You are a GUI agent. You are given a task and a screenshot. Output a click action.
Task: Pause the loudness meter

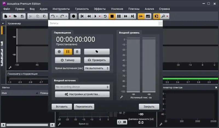coord(125,122)
